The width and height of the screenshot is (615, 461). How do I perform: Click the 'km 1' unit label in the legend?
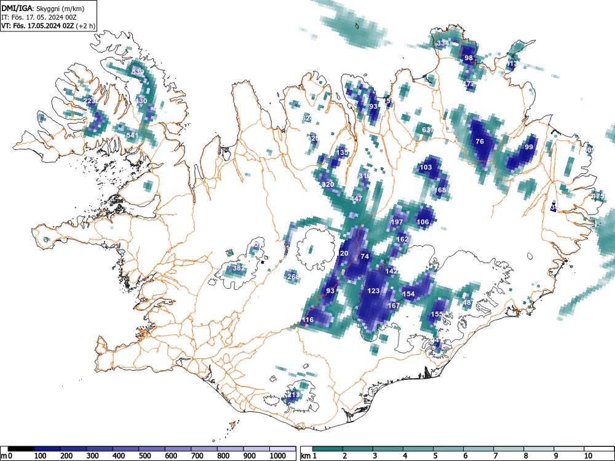[x=309, y=456]
